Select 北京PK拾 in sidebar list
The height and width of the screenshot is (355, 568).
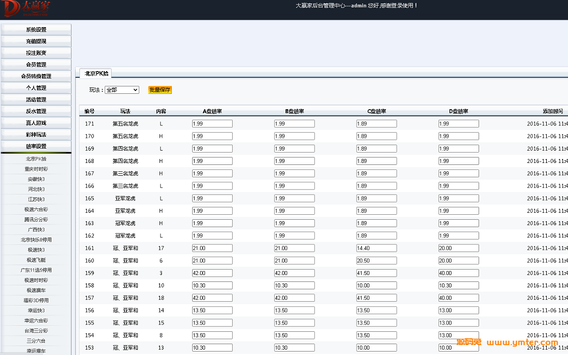pyautogui.click(x=36, y=158)
